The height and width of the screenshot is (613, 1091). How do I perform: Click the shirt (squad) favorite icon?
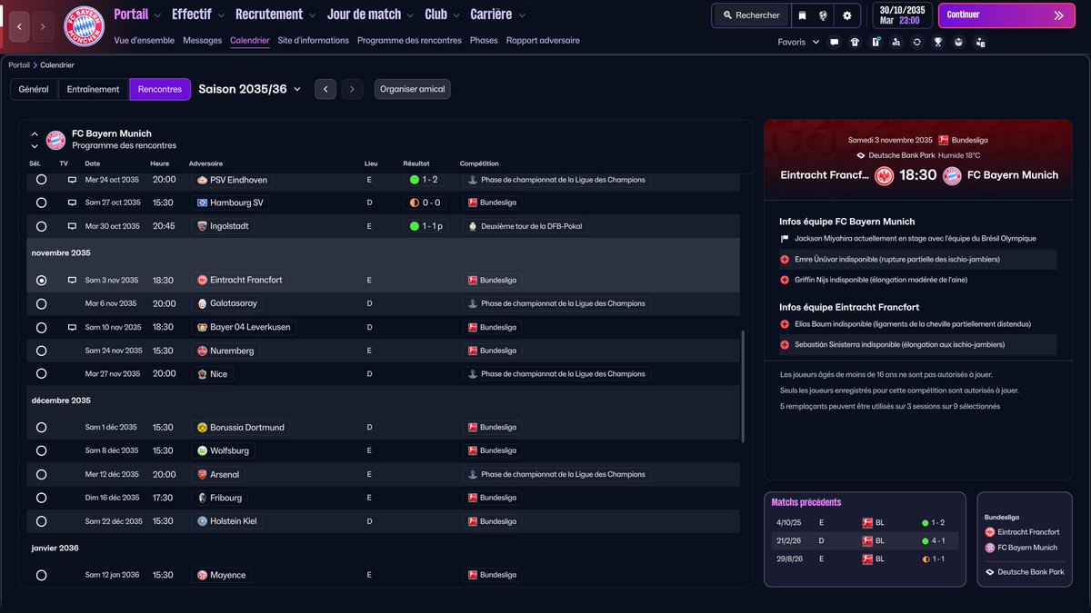coord(855,42)
